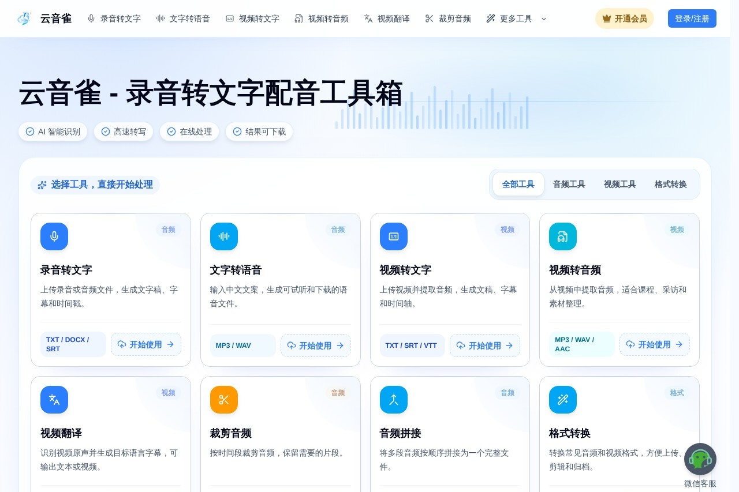Open the 视频转音频 navigation link
Screen dimensions: 739x492
pos(322,18)
